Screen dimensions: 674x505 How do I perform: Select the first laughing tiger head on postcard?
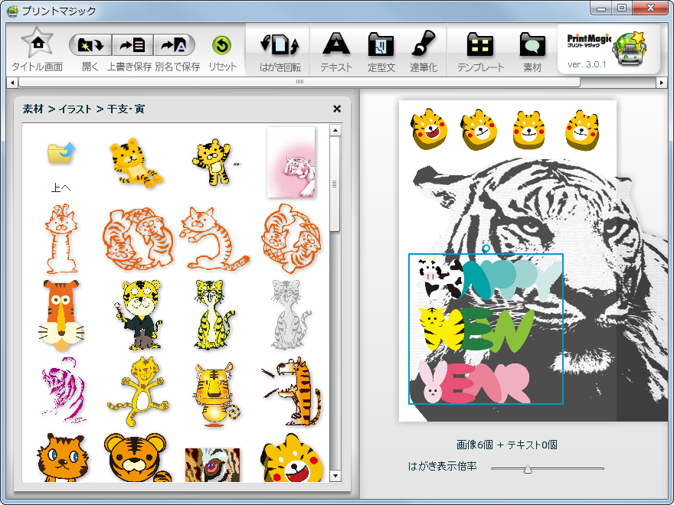pyautogui.click(x=429, y=129)
